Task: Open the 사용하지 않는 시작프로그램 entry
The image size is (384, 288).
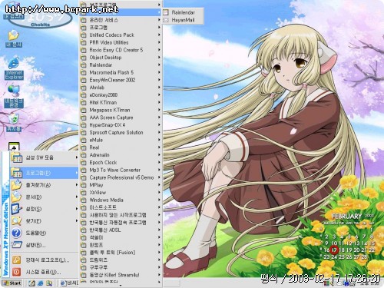Action: (x=121, y=215)
